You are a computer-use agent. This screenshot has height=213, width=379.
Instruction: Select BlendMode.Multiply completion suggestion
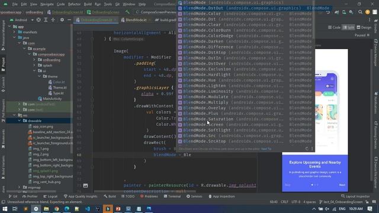coord(246,102)
